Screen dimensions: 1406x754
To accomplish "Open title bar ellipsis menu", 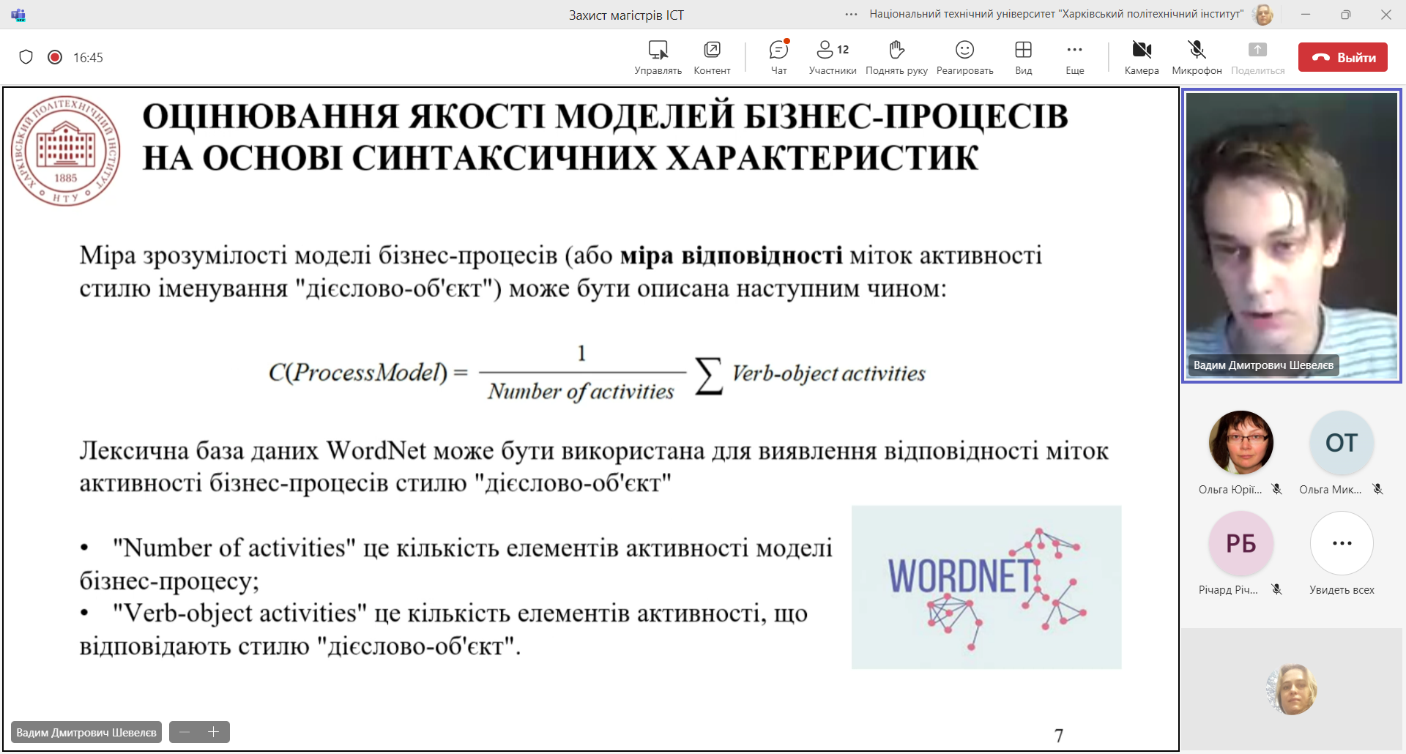I will pyautogui.click(x=851, y=15).
